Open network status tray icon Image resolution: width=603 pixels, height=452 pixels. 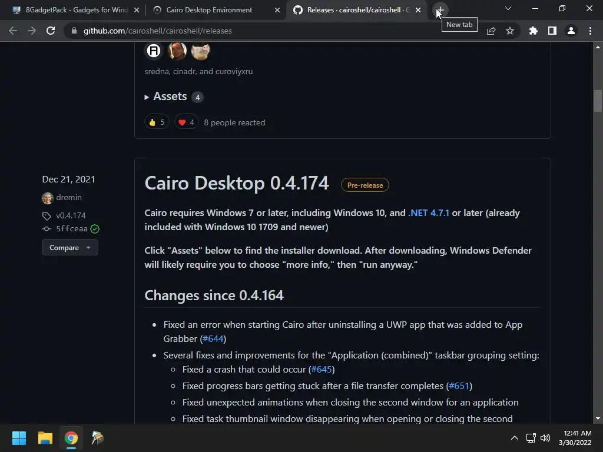(x=531, y=438)
